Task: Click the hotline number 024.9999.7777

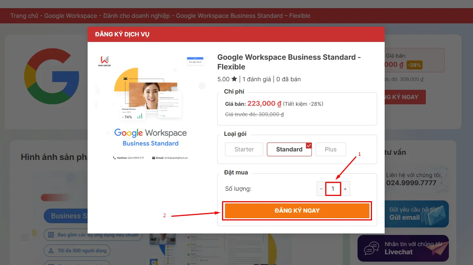Action: (x=411, y=183)
